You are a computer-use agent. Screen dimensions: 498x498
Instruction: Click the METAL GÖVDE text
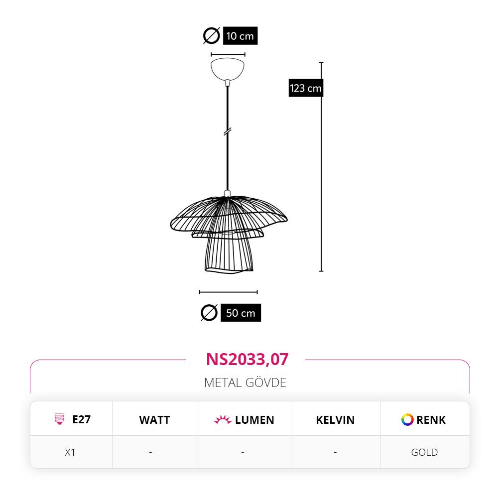coord(245,382)
